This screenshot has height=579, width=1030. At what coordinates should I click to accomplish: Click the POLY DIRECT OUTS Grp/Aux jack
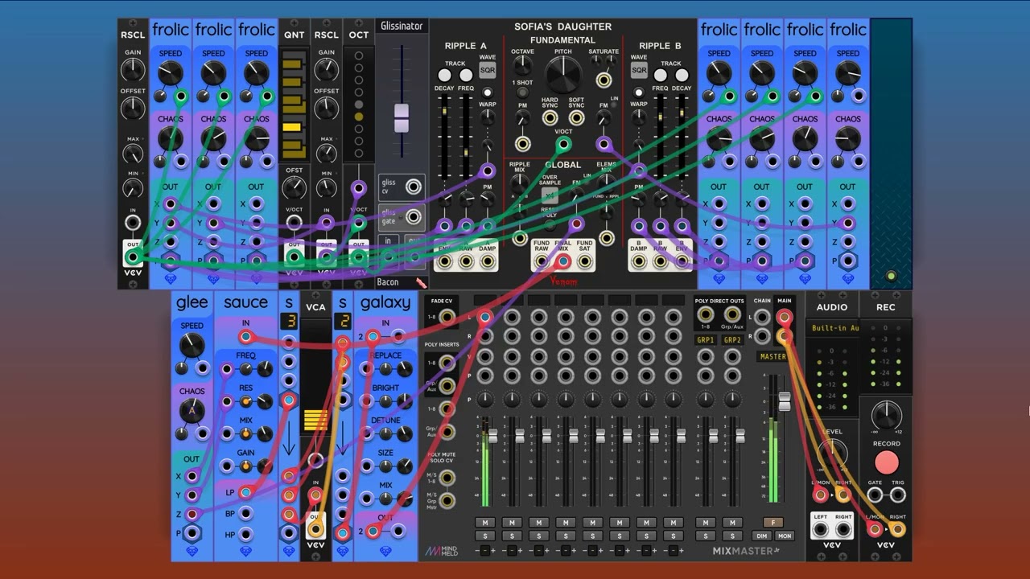coord(732,314)
